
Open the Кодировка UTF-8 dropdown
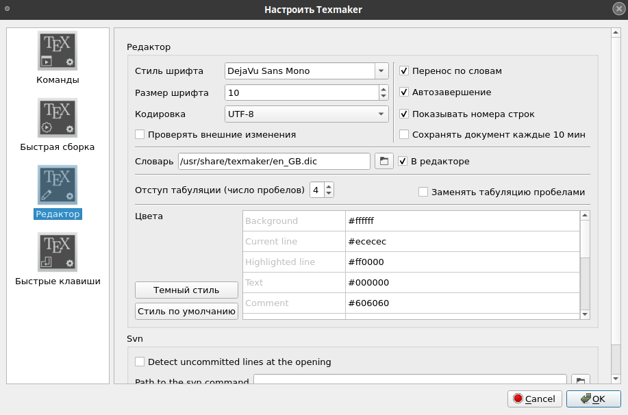pos(306,114)
